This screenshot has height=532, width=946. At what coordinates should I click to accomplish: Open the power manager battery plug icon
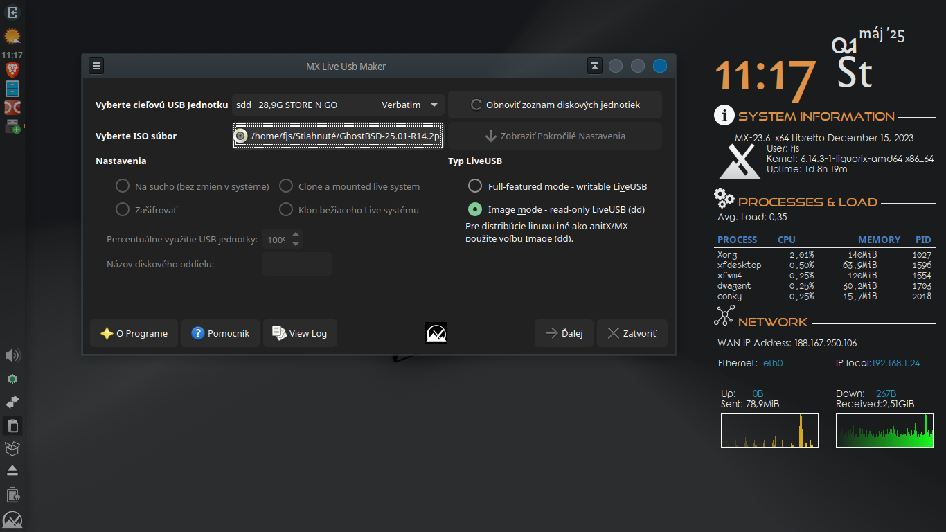click(x=12, y=495)
